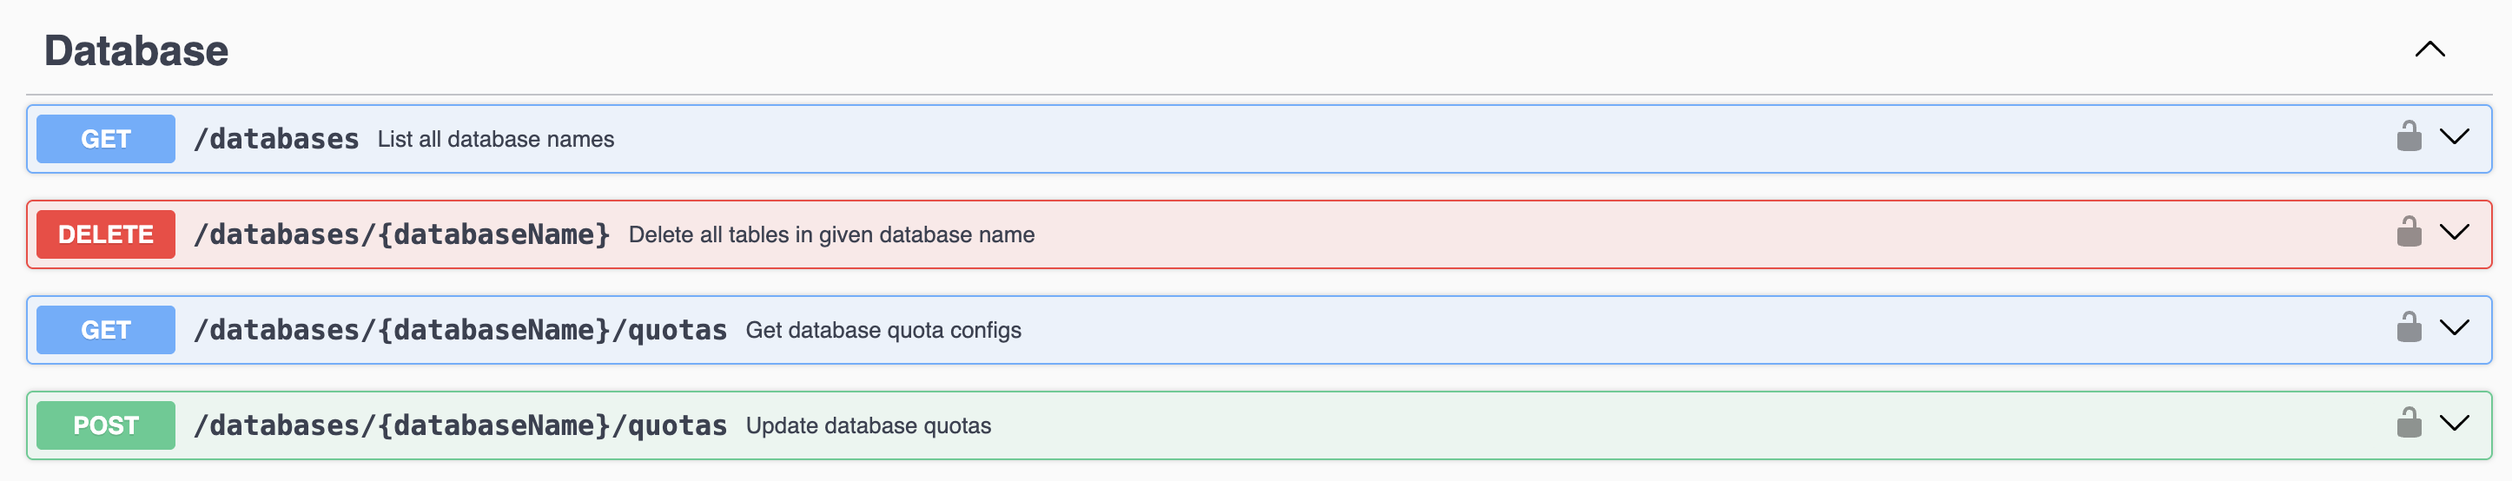The width and height of the screenshot is (2512, 481).
Task: Open the /databases path link
Action: tap(276, 140)
